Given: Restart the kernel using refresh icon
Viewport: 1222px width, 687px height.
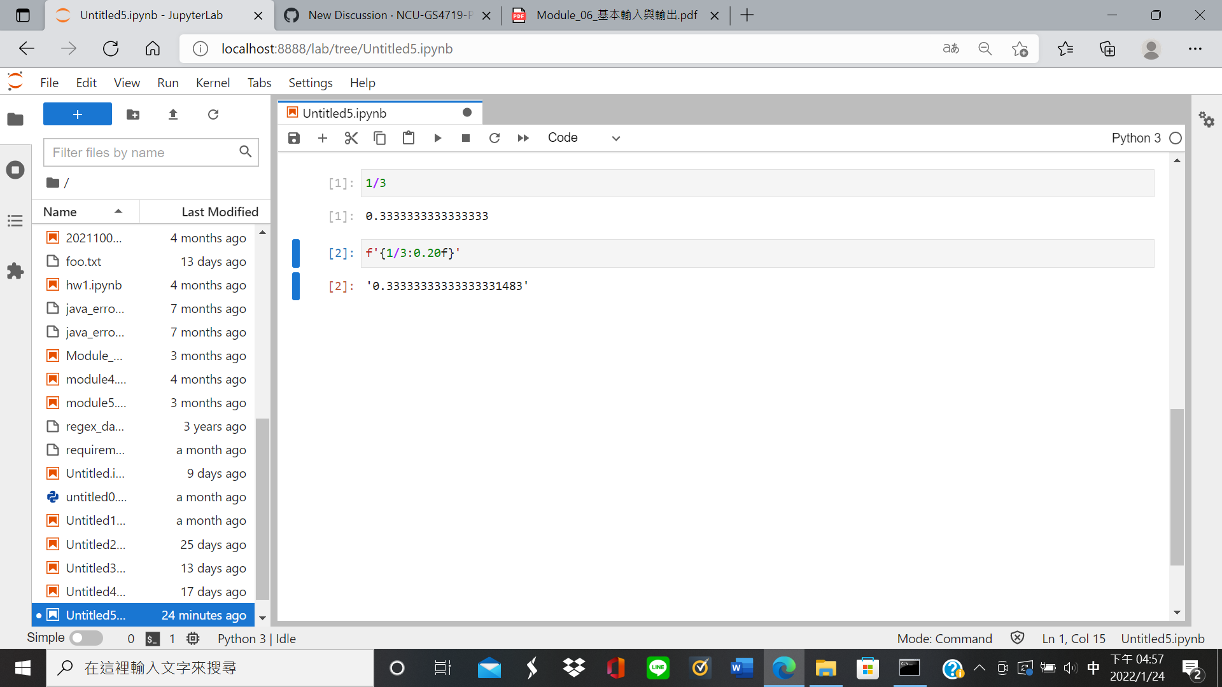Looking at the screenshot, I should pos(495,137).
